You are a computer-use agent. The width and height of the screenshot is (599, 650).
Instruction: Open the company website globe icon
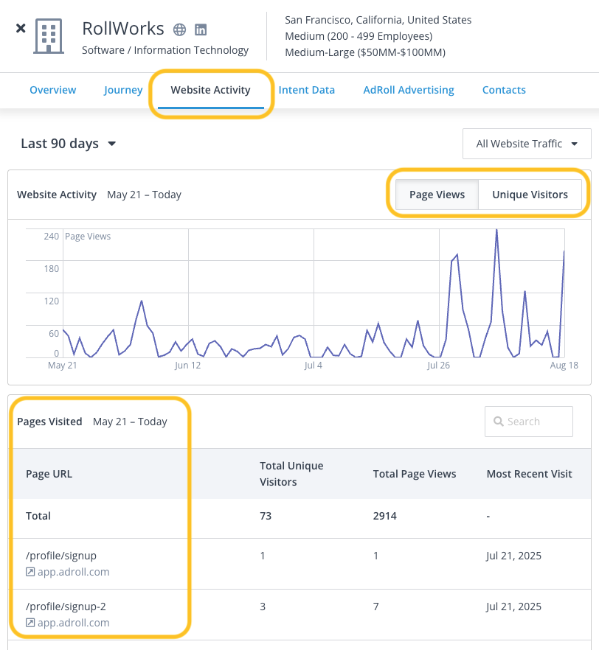click(179, 29)
